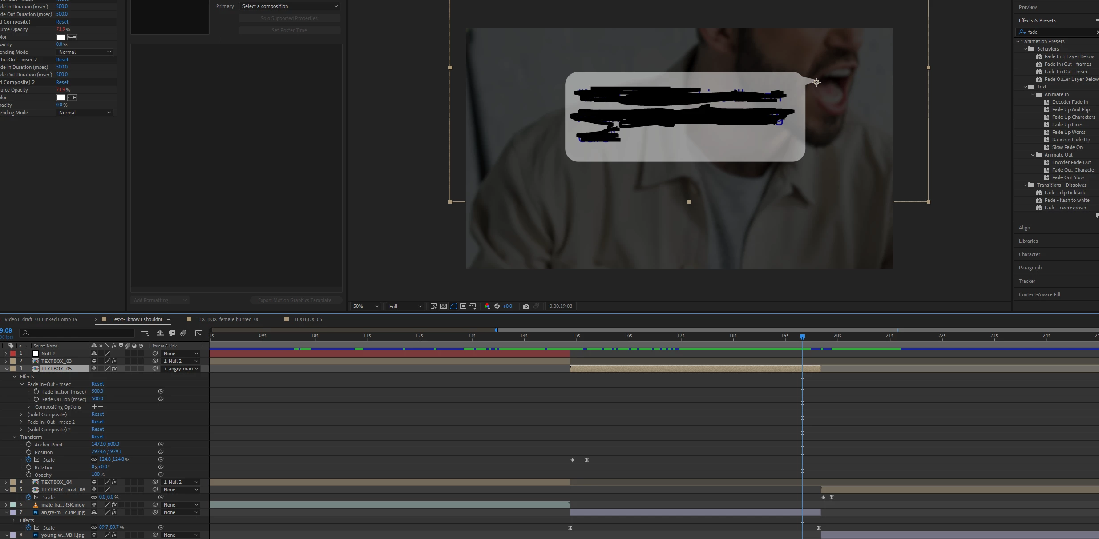Click the first white Color swatch
The image size is (1099, 539).
point(61,37)
